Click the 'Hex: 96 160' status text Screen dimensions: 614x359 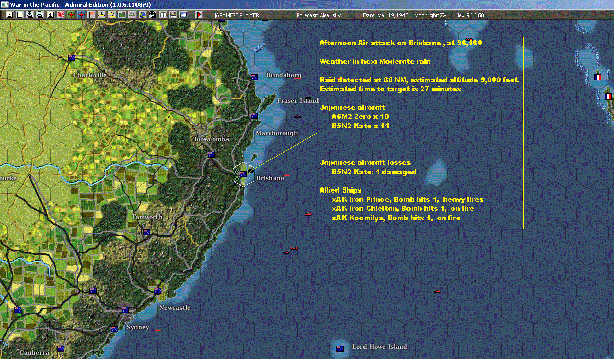click(x=469, y=15)
